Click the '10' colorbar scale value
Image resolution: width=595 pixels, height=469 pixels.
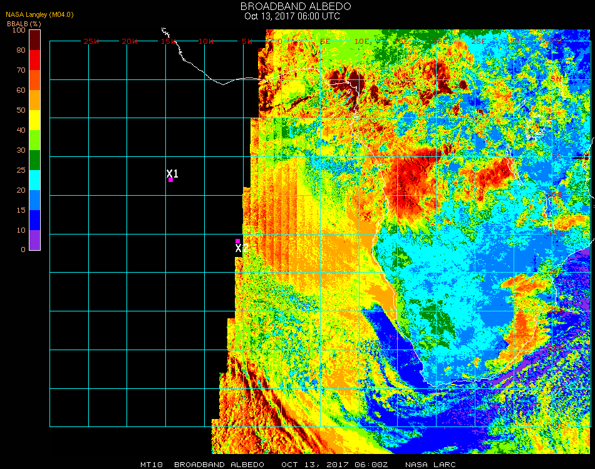pyautogui.click(x=21, y=230)
